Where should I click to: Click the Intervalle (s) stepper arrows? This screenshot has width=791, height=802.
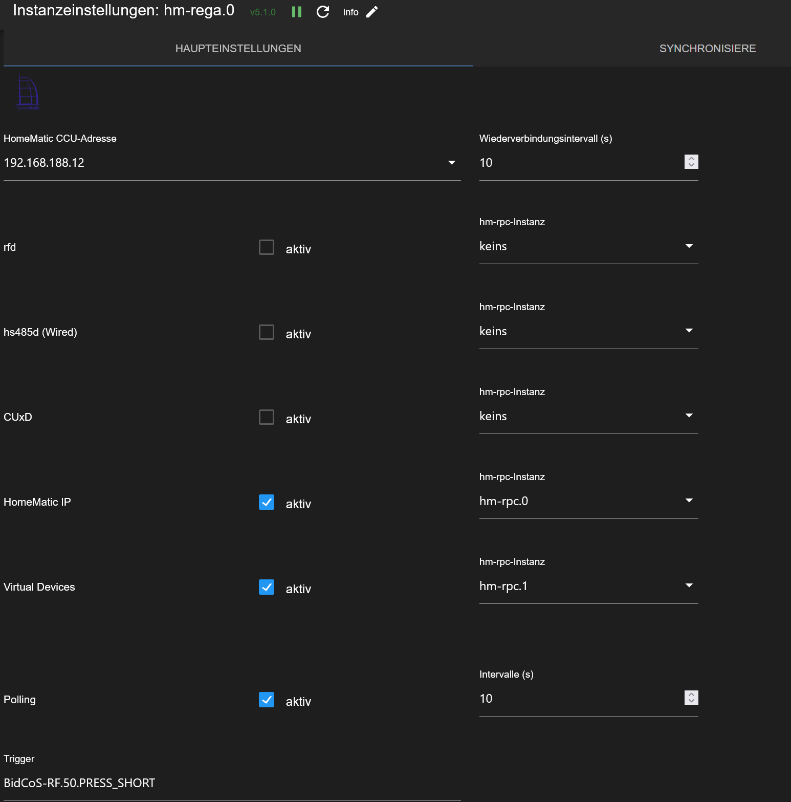coord(691,698)
